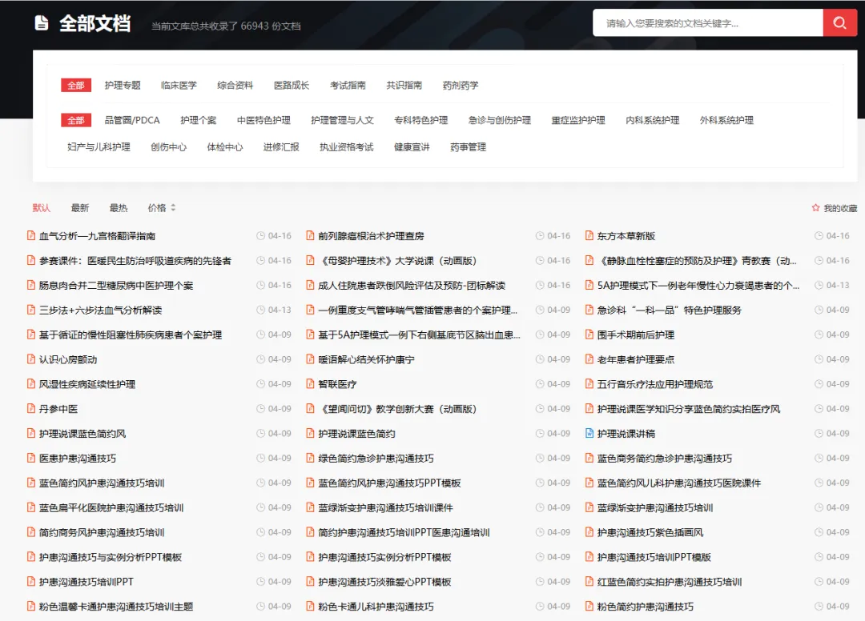The width and height of the screenshot is (865, 621).
Task: Click the clock icon next to 智联医疗 date
Action: (x=540, y=384)
